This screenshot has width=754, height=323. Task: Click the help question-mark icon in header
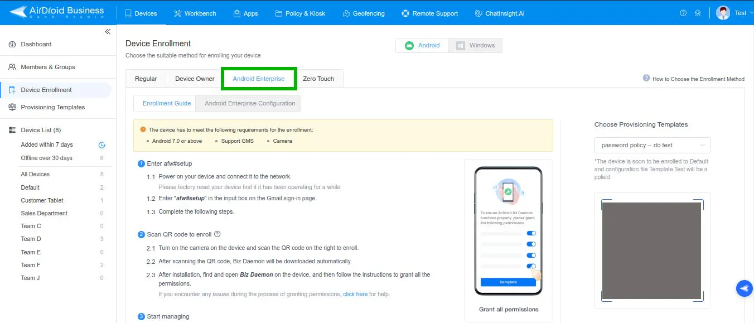(x=683, y=13)
